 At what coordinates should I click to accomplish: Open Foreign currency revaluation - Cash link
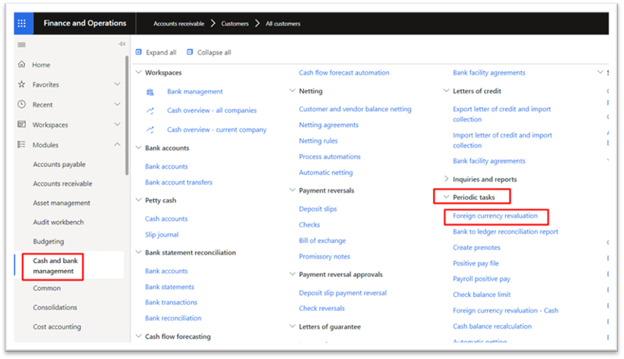[x=506, y=310]
